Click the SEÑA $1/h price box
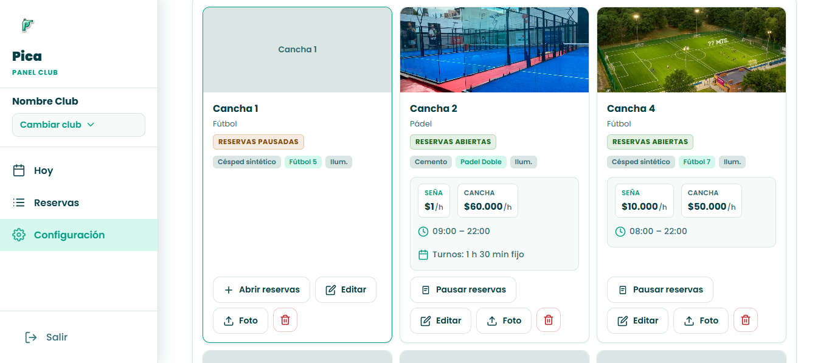 (x=434, y=201)
